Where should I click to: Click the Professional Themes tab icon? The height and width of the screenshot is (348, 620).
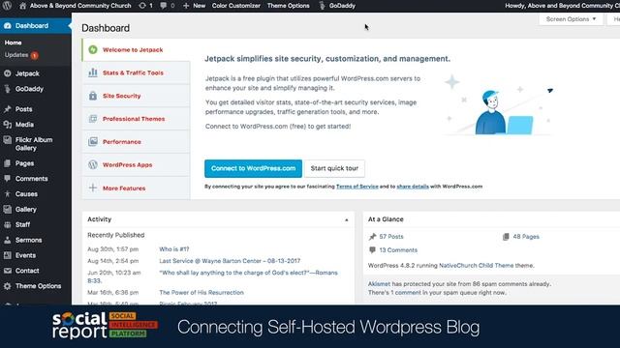tap(93, 119)
